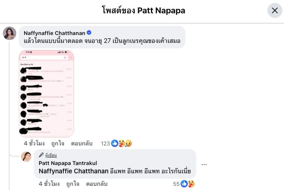284x190 pixels.
Task: Click the sad emoji reaction on first comment
Action: coord(128,143)
